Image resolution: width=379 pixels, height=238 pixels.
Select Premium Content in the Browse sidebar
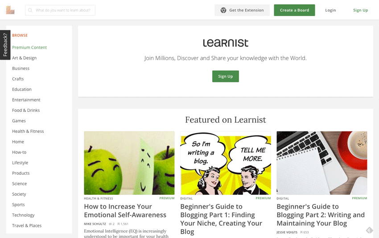click(29, 47)
